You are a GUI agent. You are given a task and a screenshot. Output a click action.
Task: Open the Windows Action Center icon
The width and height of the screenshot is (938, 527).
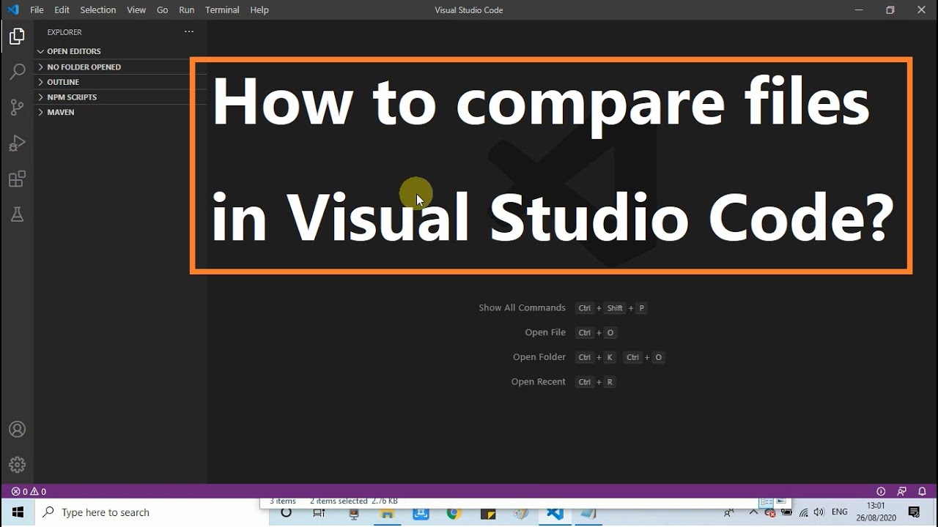[x=914, y=512]
